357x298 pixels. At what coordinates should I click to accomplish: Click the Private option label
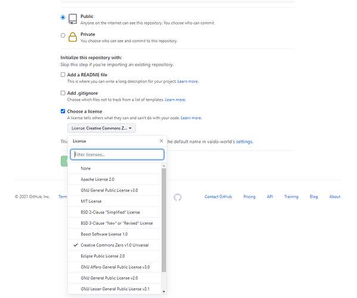point(88,35)
